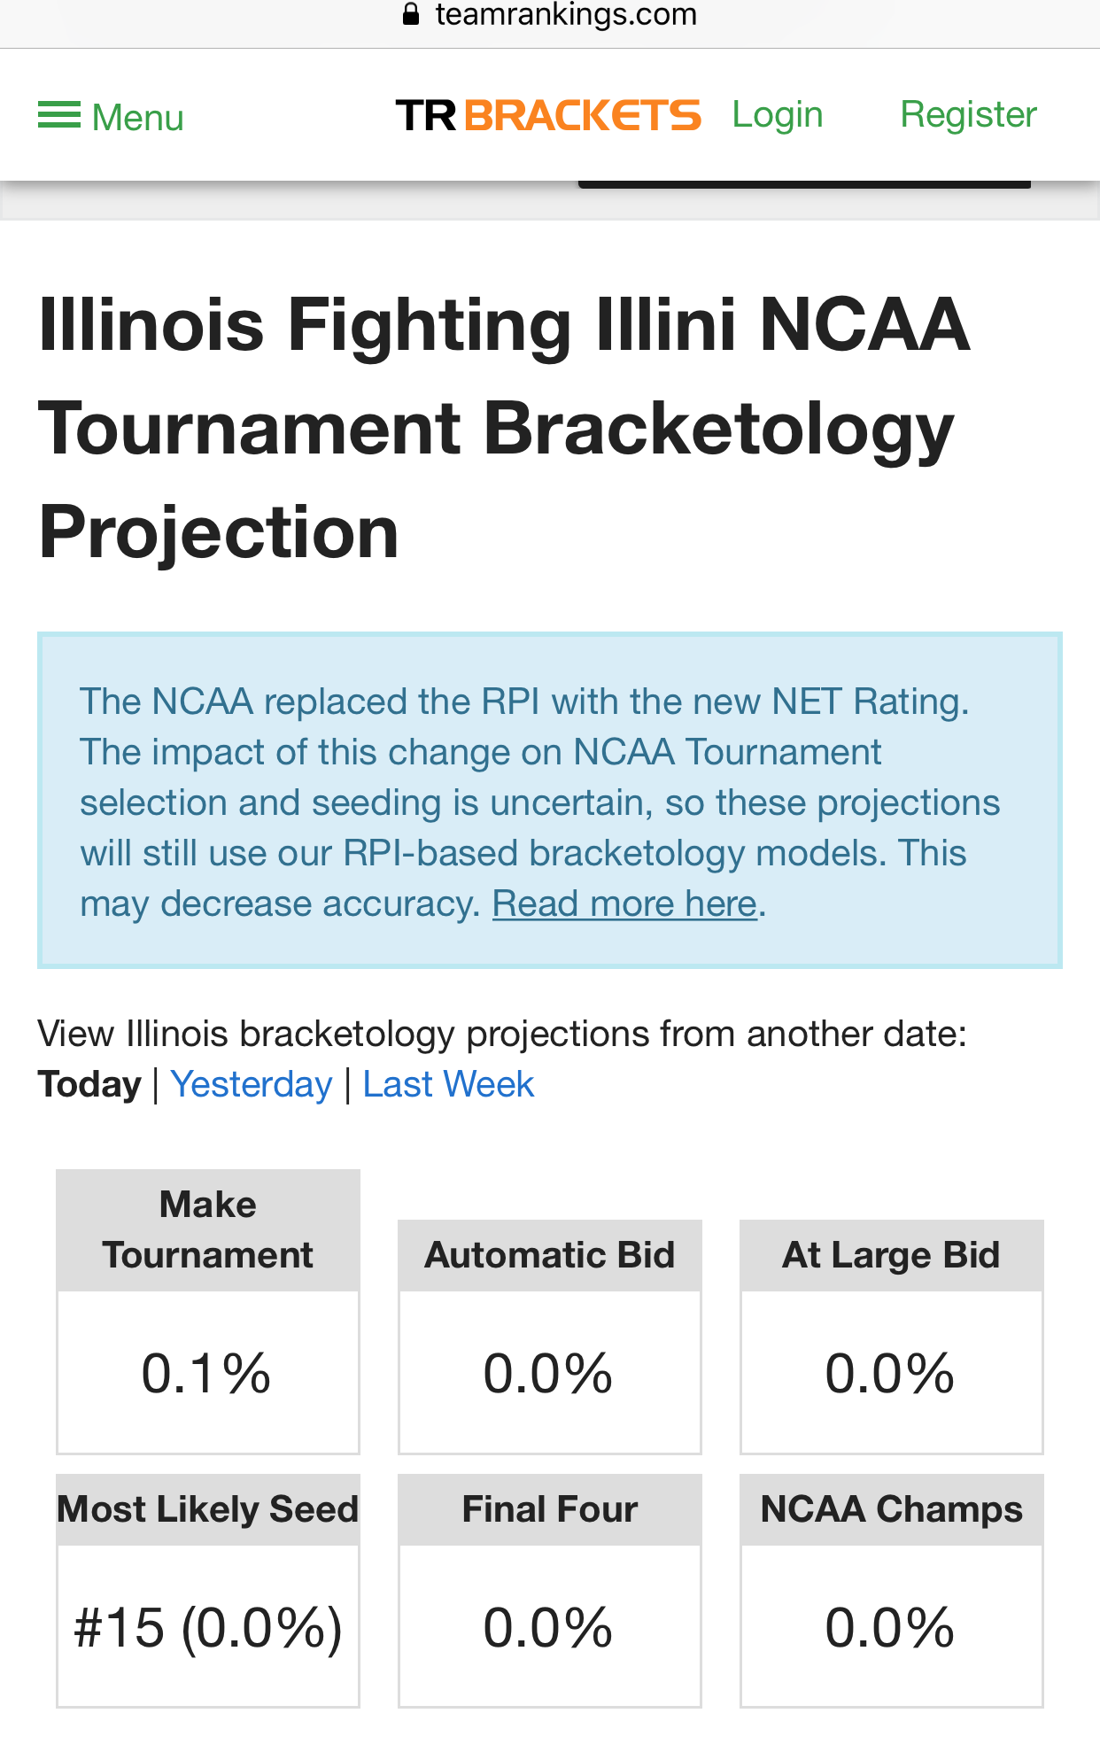Open the hamburger Menu icon
Viewport: 1100px width, 1752px height.
pyautogui.click(x=59, y=116)
